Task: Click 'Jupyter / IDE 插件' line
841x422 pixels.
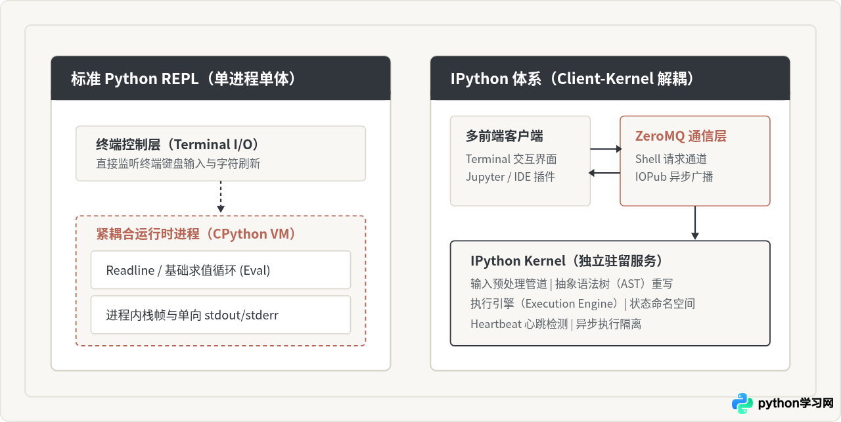Action: tap(511, 177)
